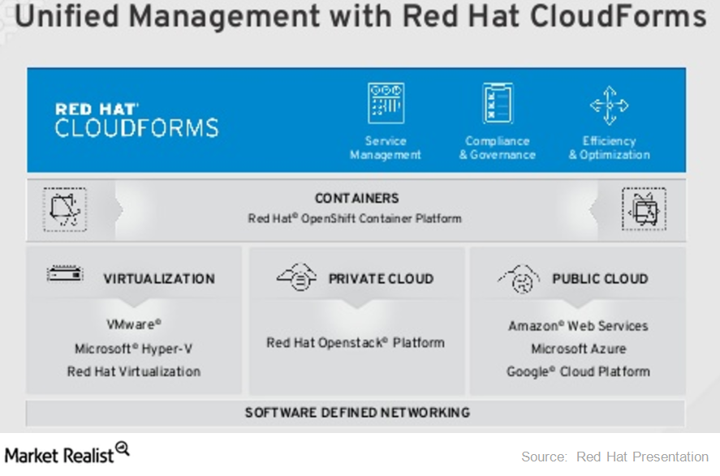720x476 pixels.
Task: Click the Virtualization server icon
Action: 65,274
